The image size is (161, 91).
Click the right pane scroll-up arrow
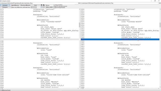click(x=160, y=9)
